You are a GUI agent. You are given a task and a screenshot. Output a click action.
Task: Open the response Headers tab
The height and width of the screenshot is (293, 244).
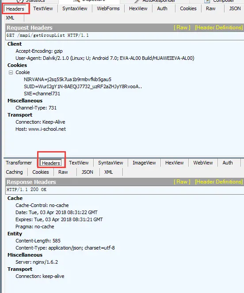point(51,163)
